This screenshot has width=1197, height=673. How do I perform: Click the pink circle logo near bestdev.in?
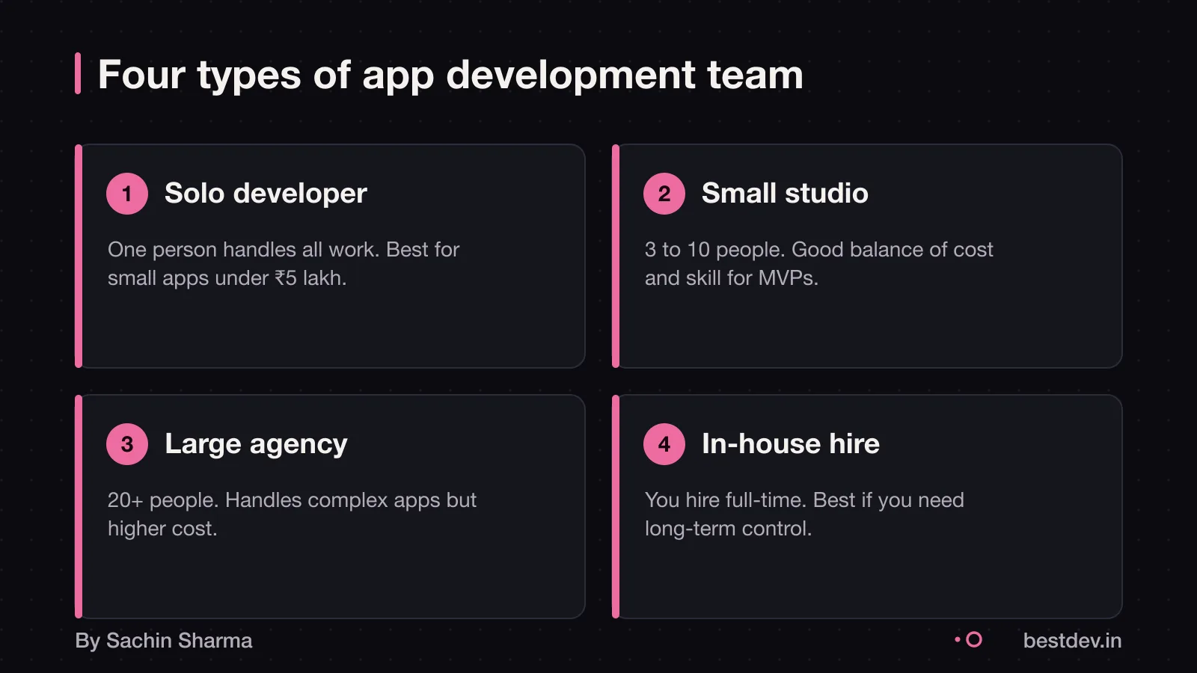[x=974, y=639]
